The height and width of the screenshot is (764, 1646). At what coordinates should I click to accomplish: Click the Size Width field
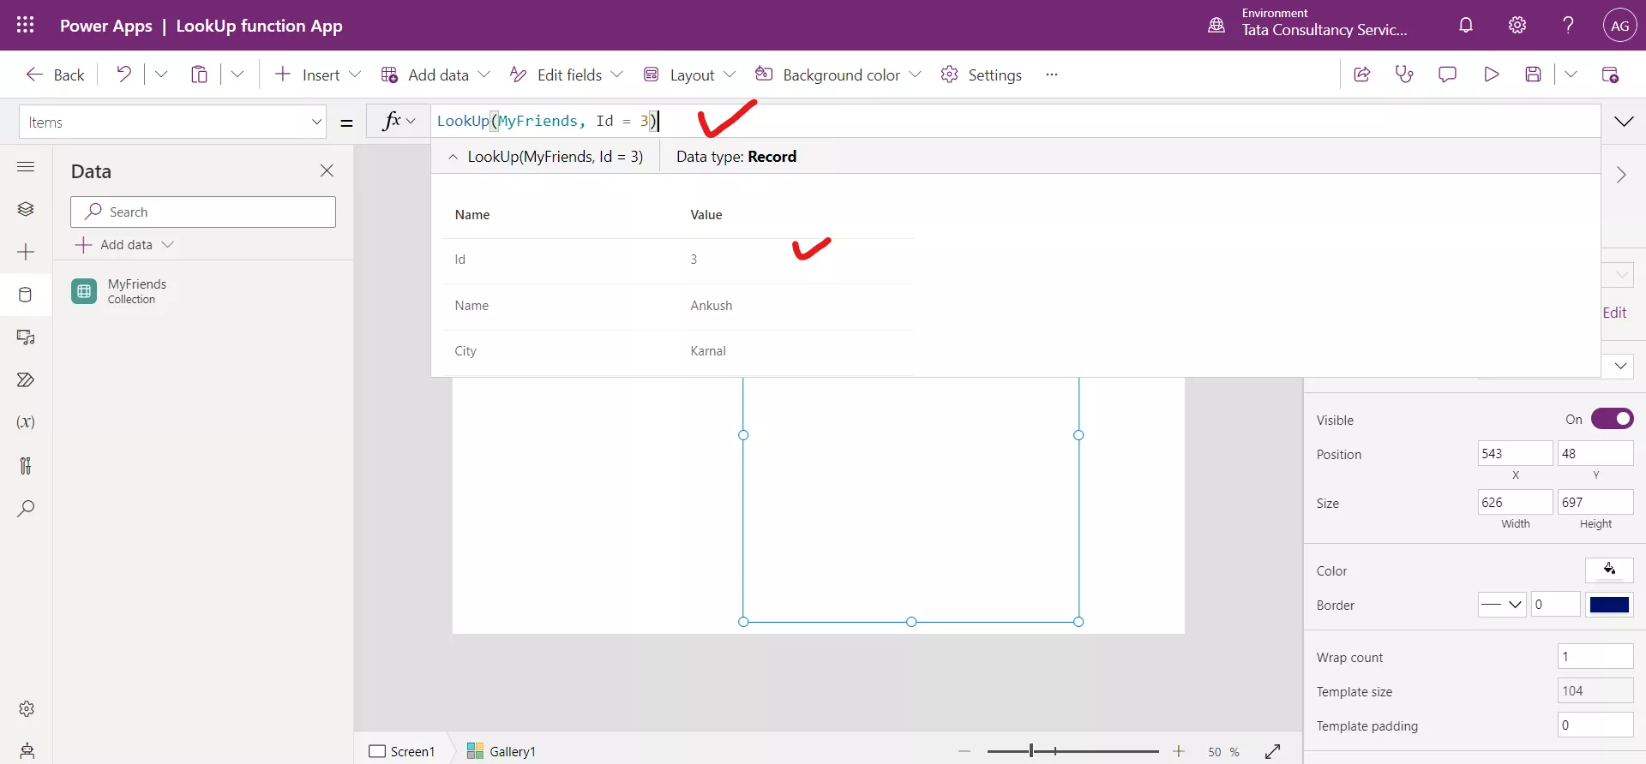1515,502
